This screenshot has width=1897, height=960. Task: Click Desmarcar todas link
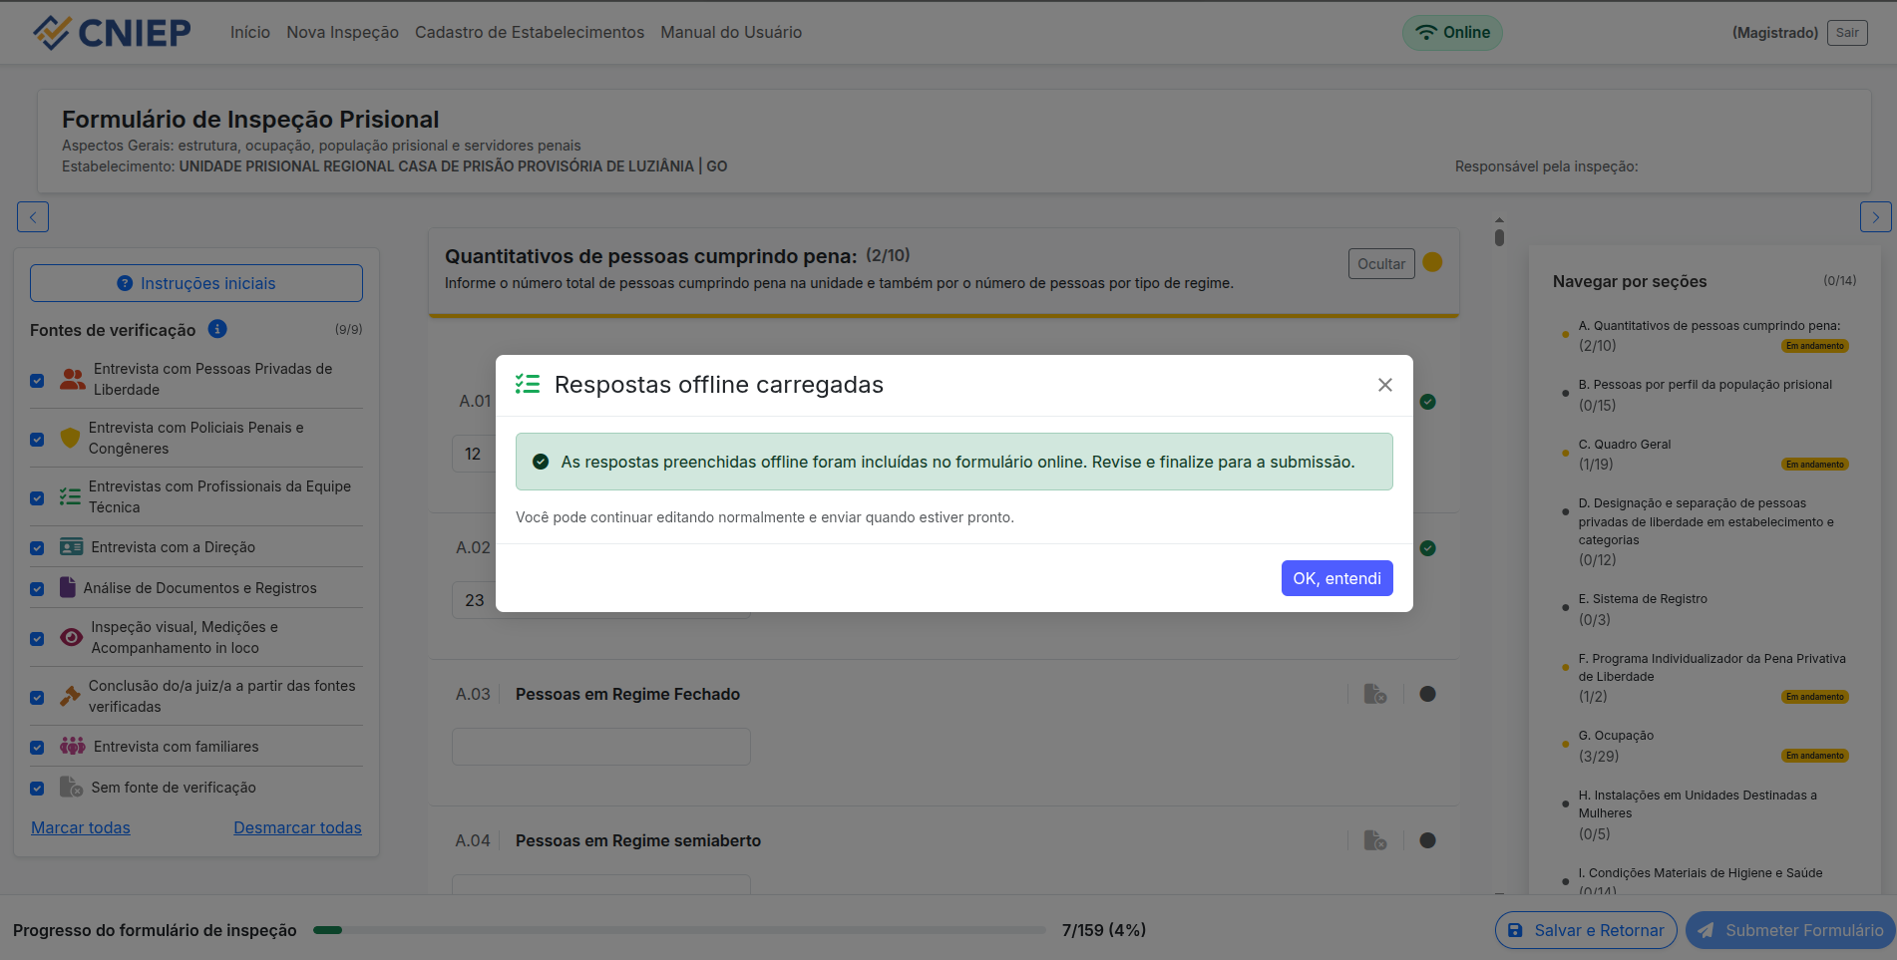tap(297, 827)
